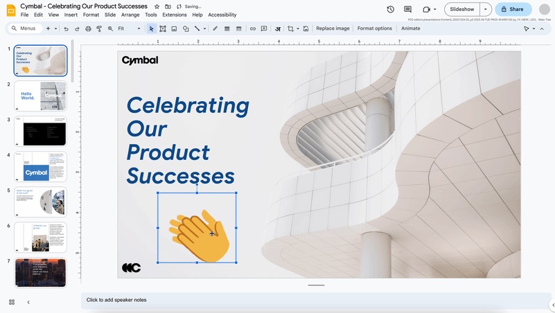
Task: Open the Insert menu
Action: 71,15
